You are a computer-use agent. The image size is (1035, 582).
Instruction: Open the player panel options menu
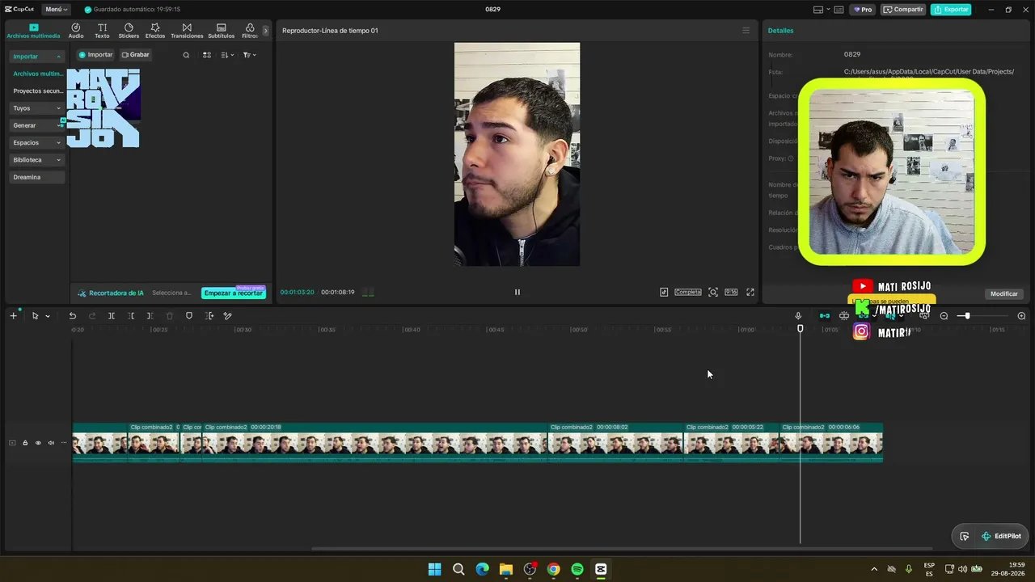coord(746,31)
